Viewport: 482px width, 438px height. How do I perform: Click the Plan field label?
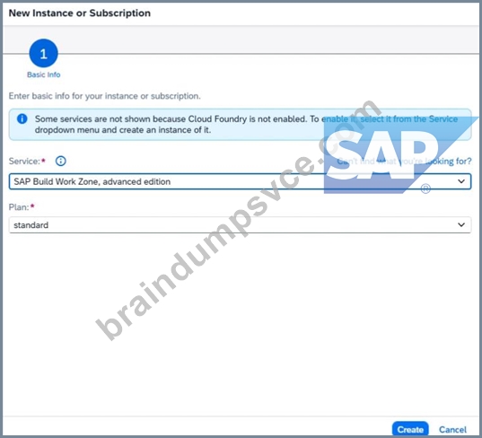19,207
